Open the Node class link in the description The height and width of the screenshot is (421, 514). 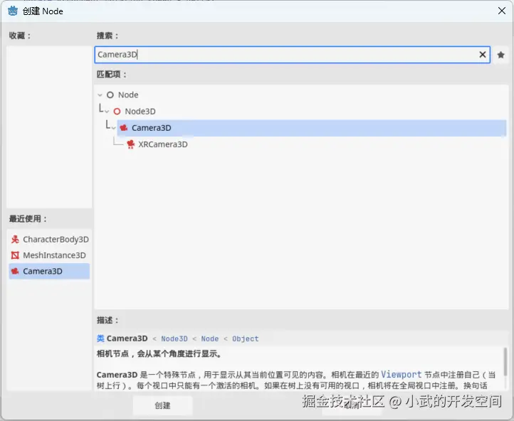coord(210,339)
